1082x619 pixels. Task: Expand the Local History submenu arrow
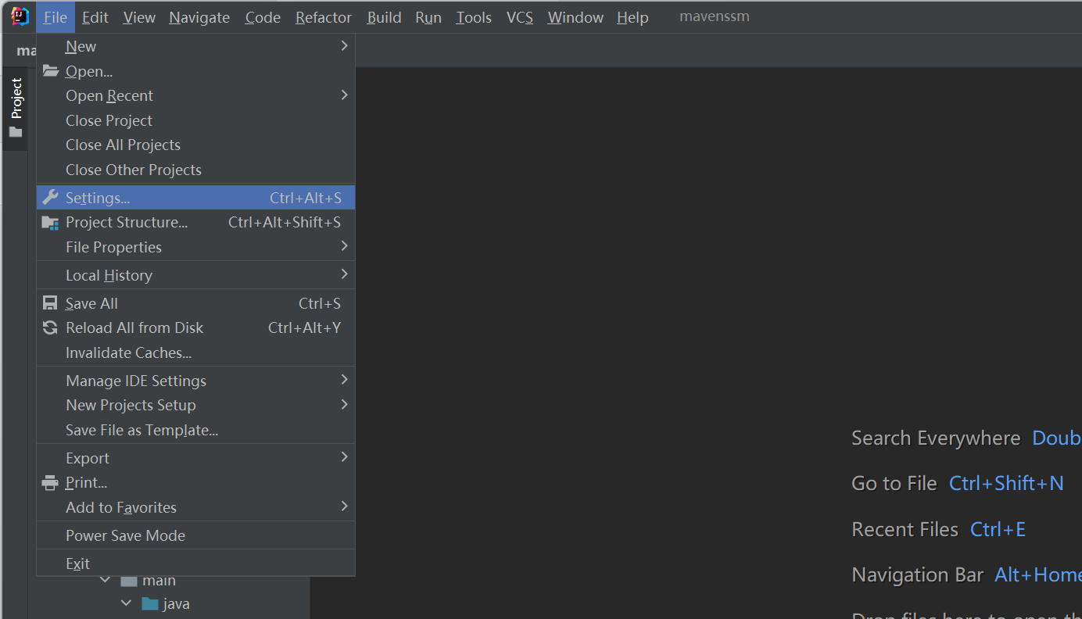pos(344,274)
